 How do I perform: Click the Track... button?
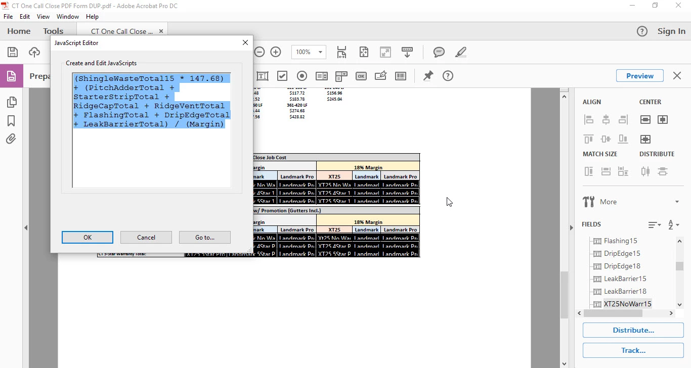pos(633,350)
